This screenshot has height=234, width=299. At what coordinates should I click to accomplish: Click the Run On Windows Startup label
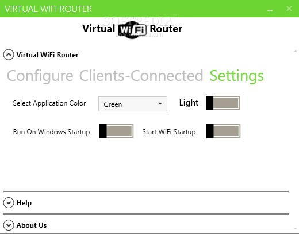point(51,132)
